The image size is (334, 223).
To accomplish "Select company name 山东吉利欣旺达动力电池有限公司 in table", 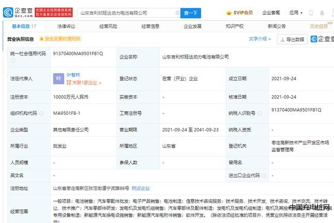I will [x=195, y=57].
